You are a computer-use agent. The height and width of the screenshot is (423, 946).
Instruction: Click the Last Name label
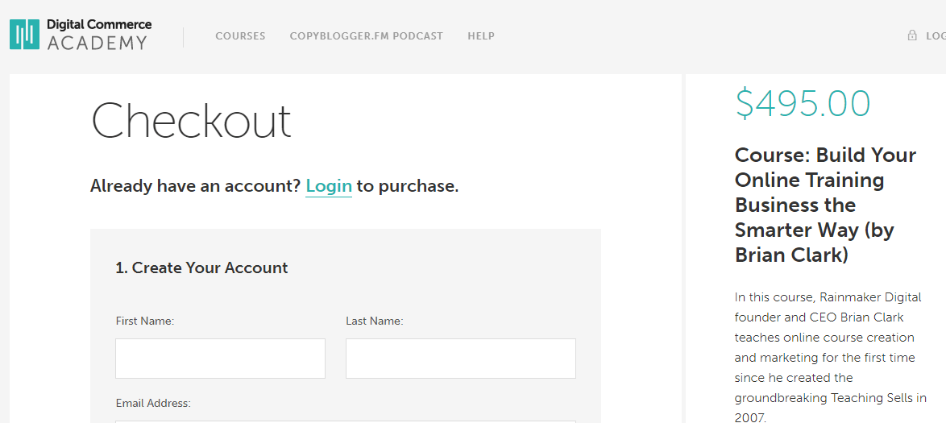[x=375, y=321]
